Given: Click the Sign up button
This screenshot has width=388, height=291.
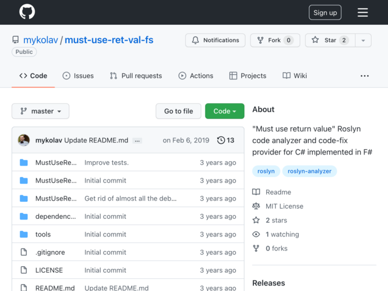Looking at the screenshot, I should pos(325,13).
